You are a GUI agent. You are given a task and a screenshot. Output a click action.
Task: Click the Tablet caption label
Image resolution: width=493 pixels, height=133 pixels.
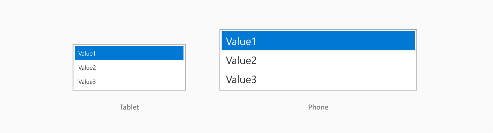click(129, 107)
